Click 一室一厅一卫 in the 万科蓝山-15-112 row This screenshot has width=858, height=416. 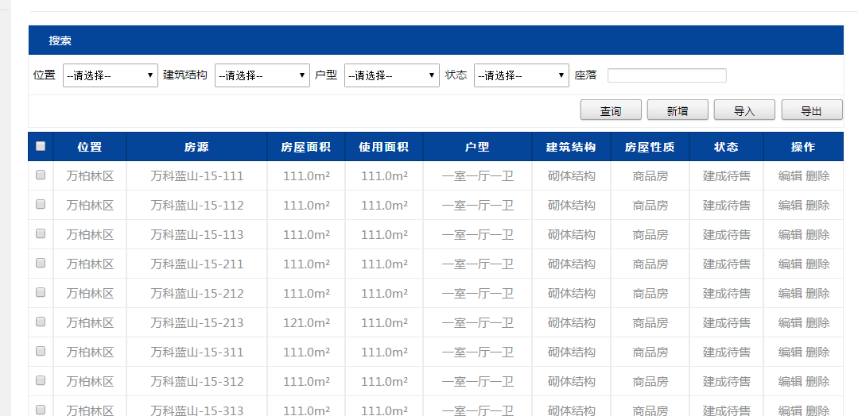pyautogui.click(x=478, y=206)
